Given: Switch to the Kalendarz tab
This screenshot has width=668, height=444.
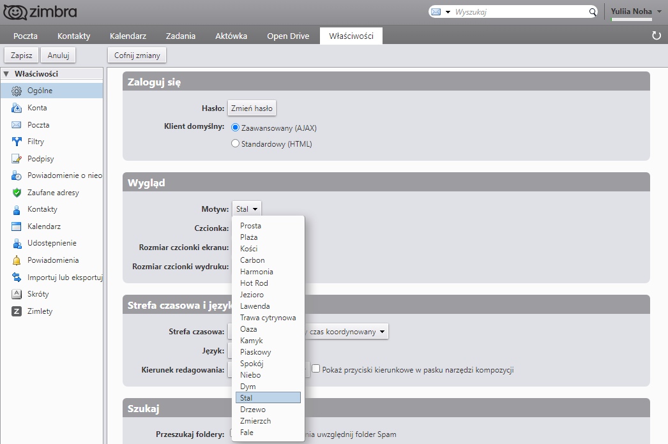Looking at the screenshot, I should point(129,36).
